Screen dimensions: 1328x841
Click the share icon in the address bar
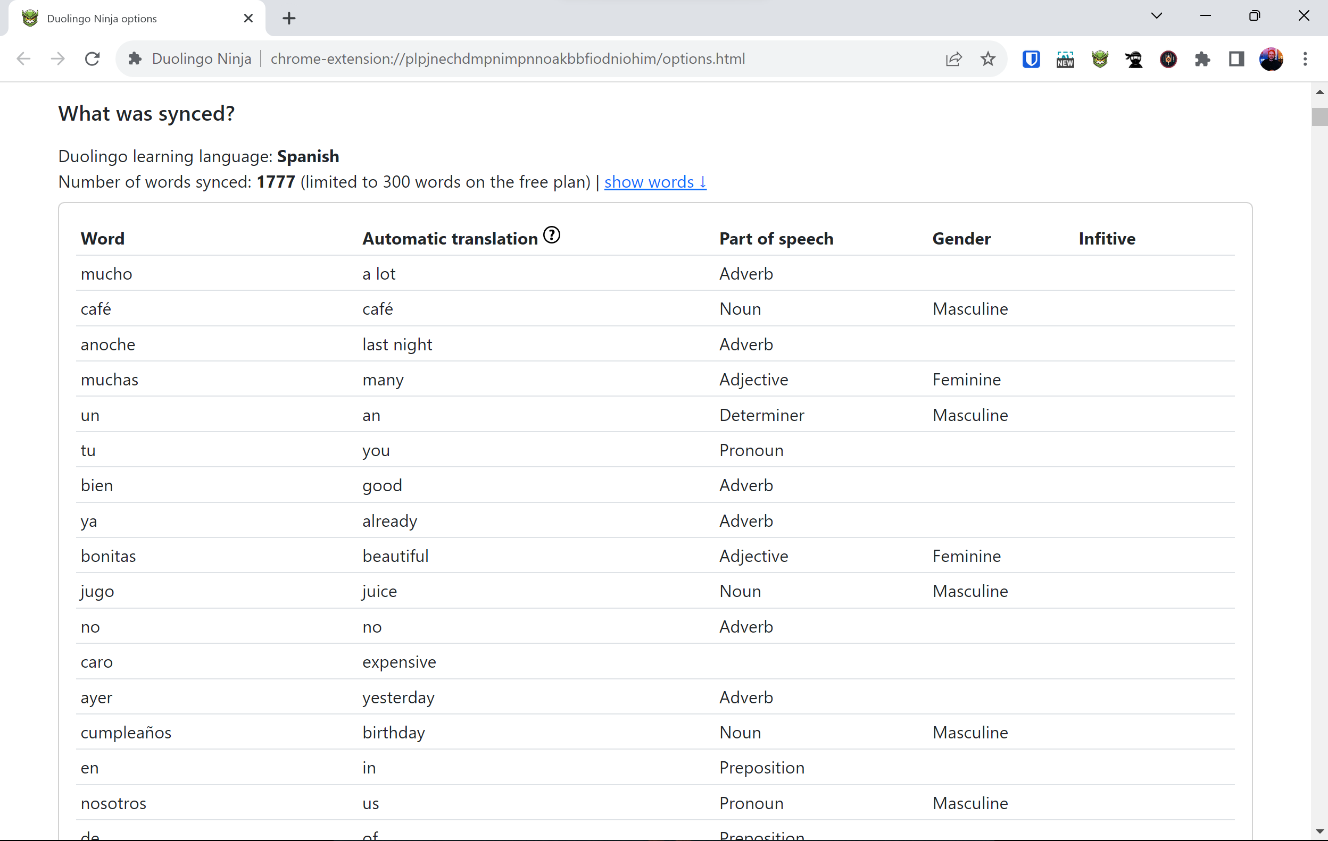coord(954,59)
